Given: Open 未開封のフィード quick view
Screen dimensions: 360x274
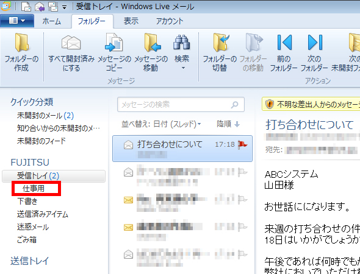Looking at the screenshot, I should coord(41,141).
